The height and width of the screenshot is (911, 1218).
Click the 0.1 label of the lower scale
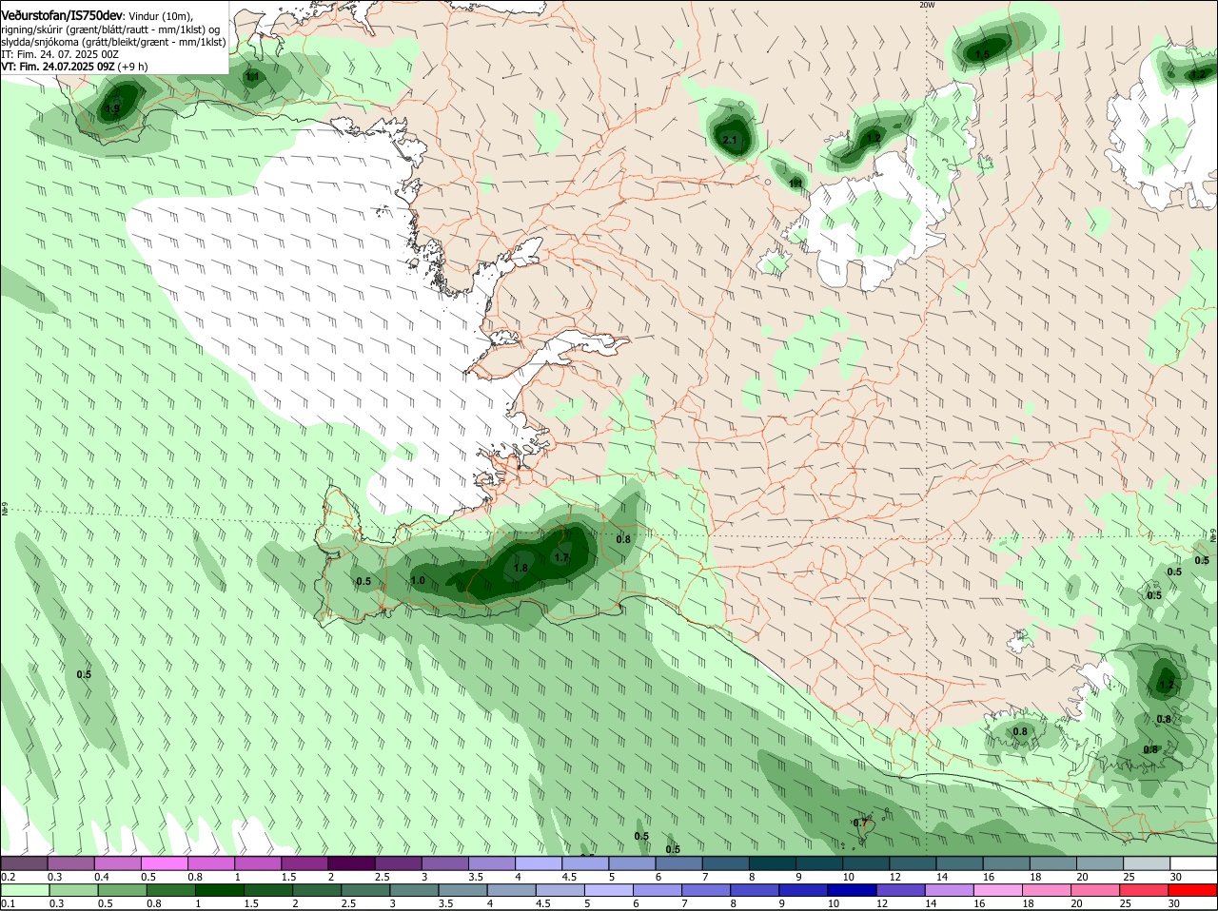click(8, 903)
